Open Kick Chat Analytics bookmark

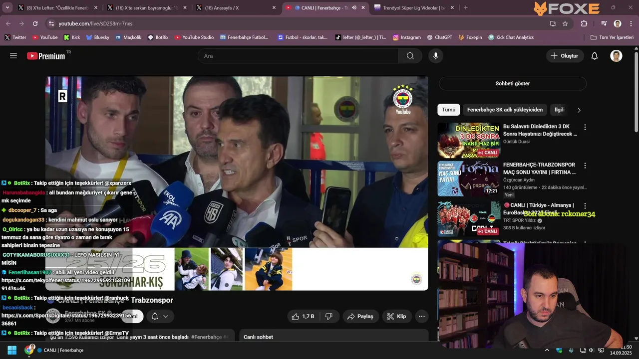[511, 37]
